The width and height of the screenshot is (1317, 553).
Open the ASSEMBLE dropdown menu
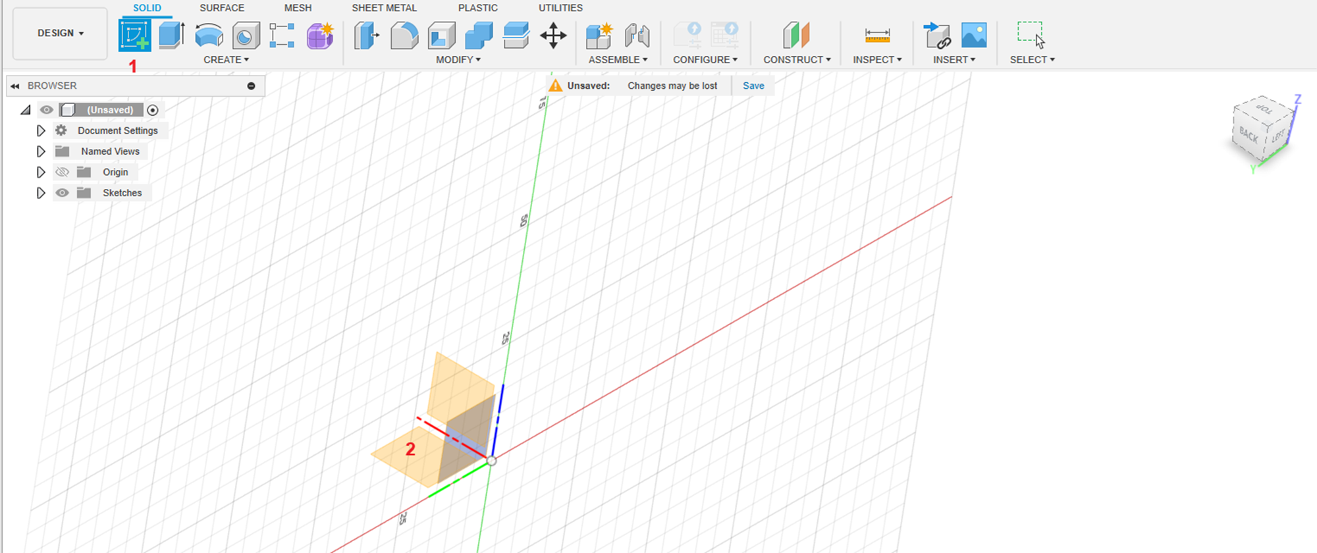point(618,60)
